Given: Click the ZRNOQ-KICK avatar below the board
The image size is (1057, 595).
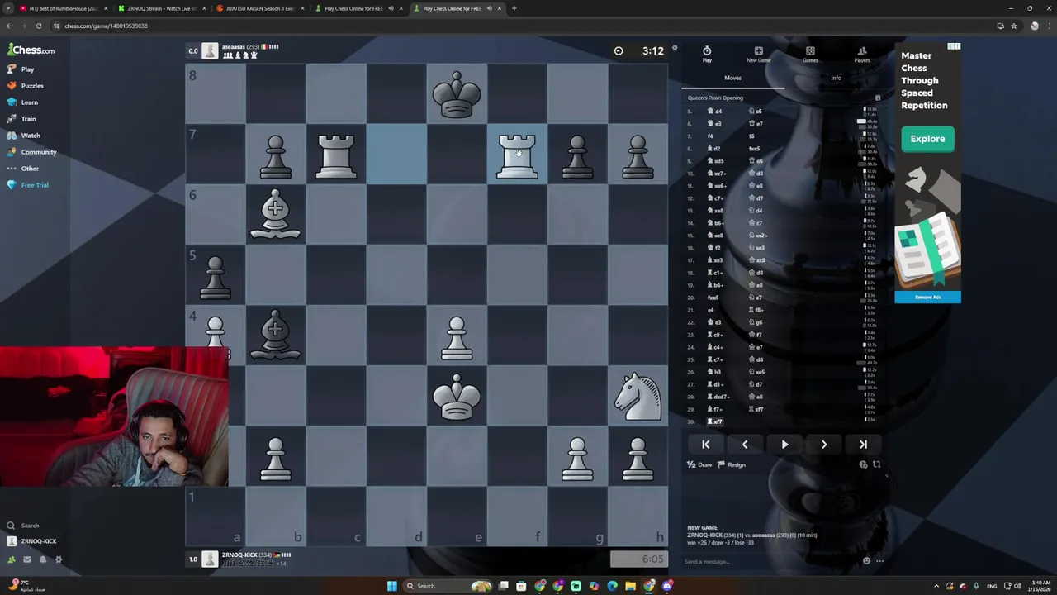Looking at the screenshot, I should (x=210, y=559).
